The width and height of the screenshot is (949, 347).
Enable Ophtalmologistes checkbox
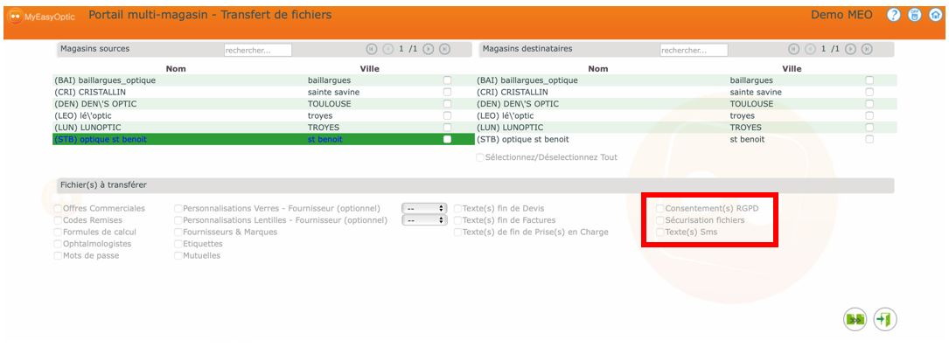58,244
